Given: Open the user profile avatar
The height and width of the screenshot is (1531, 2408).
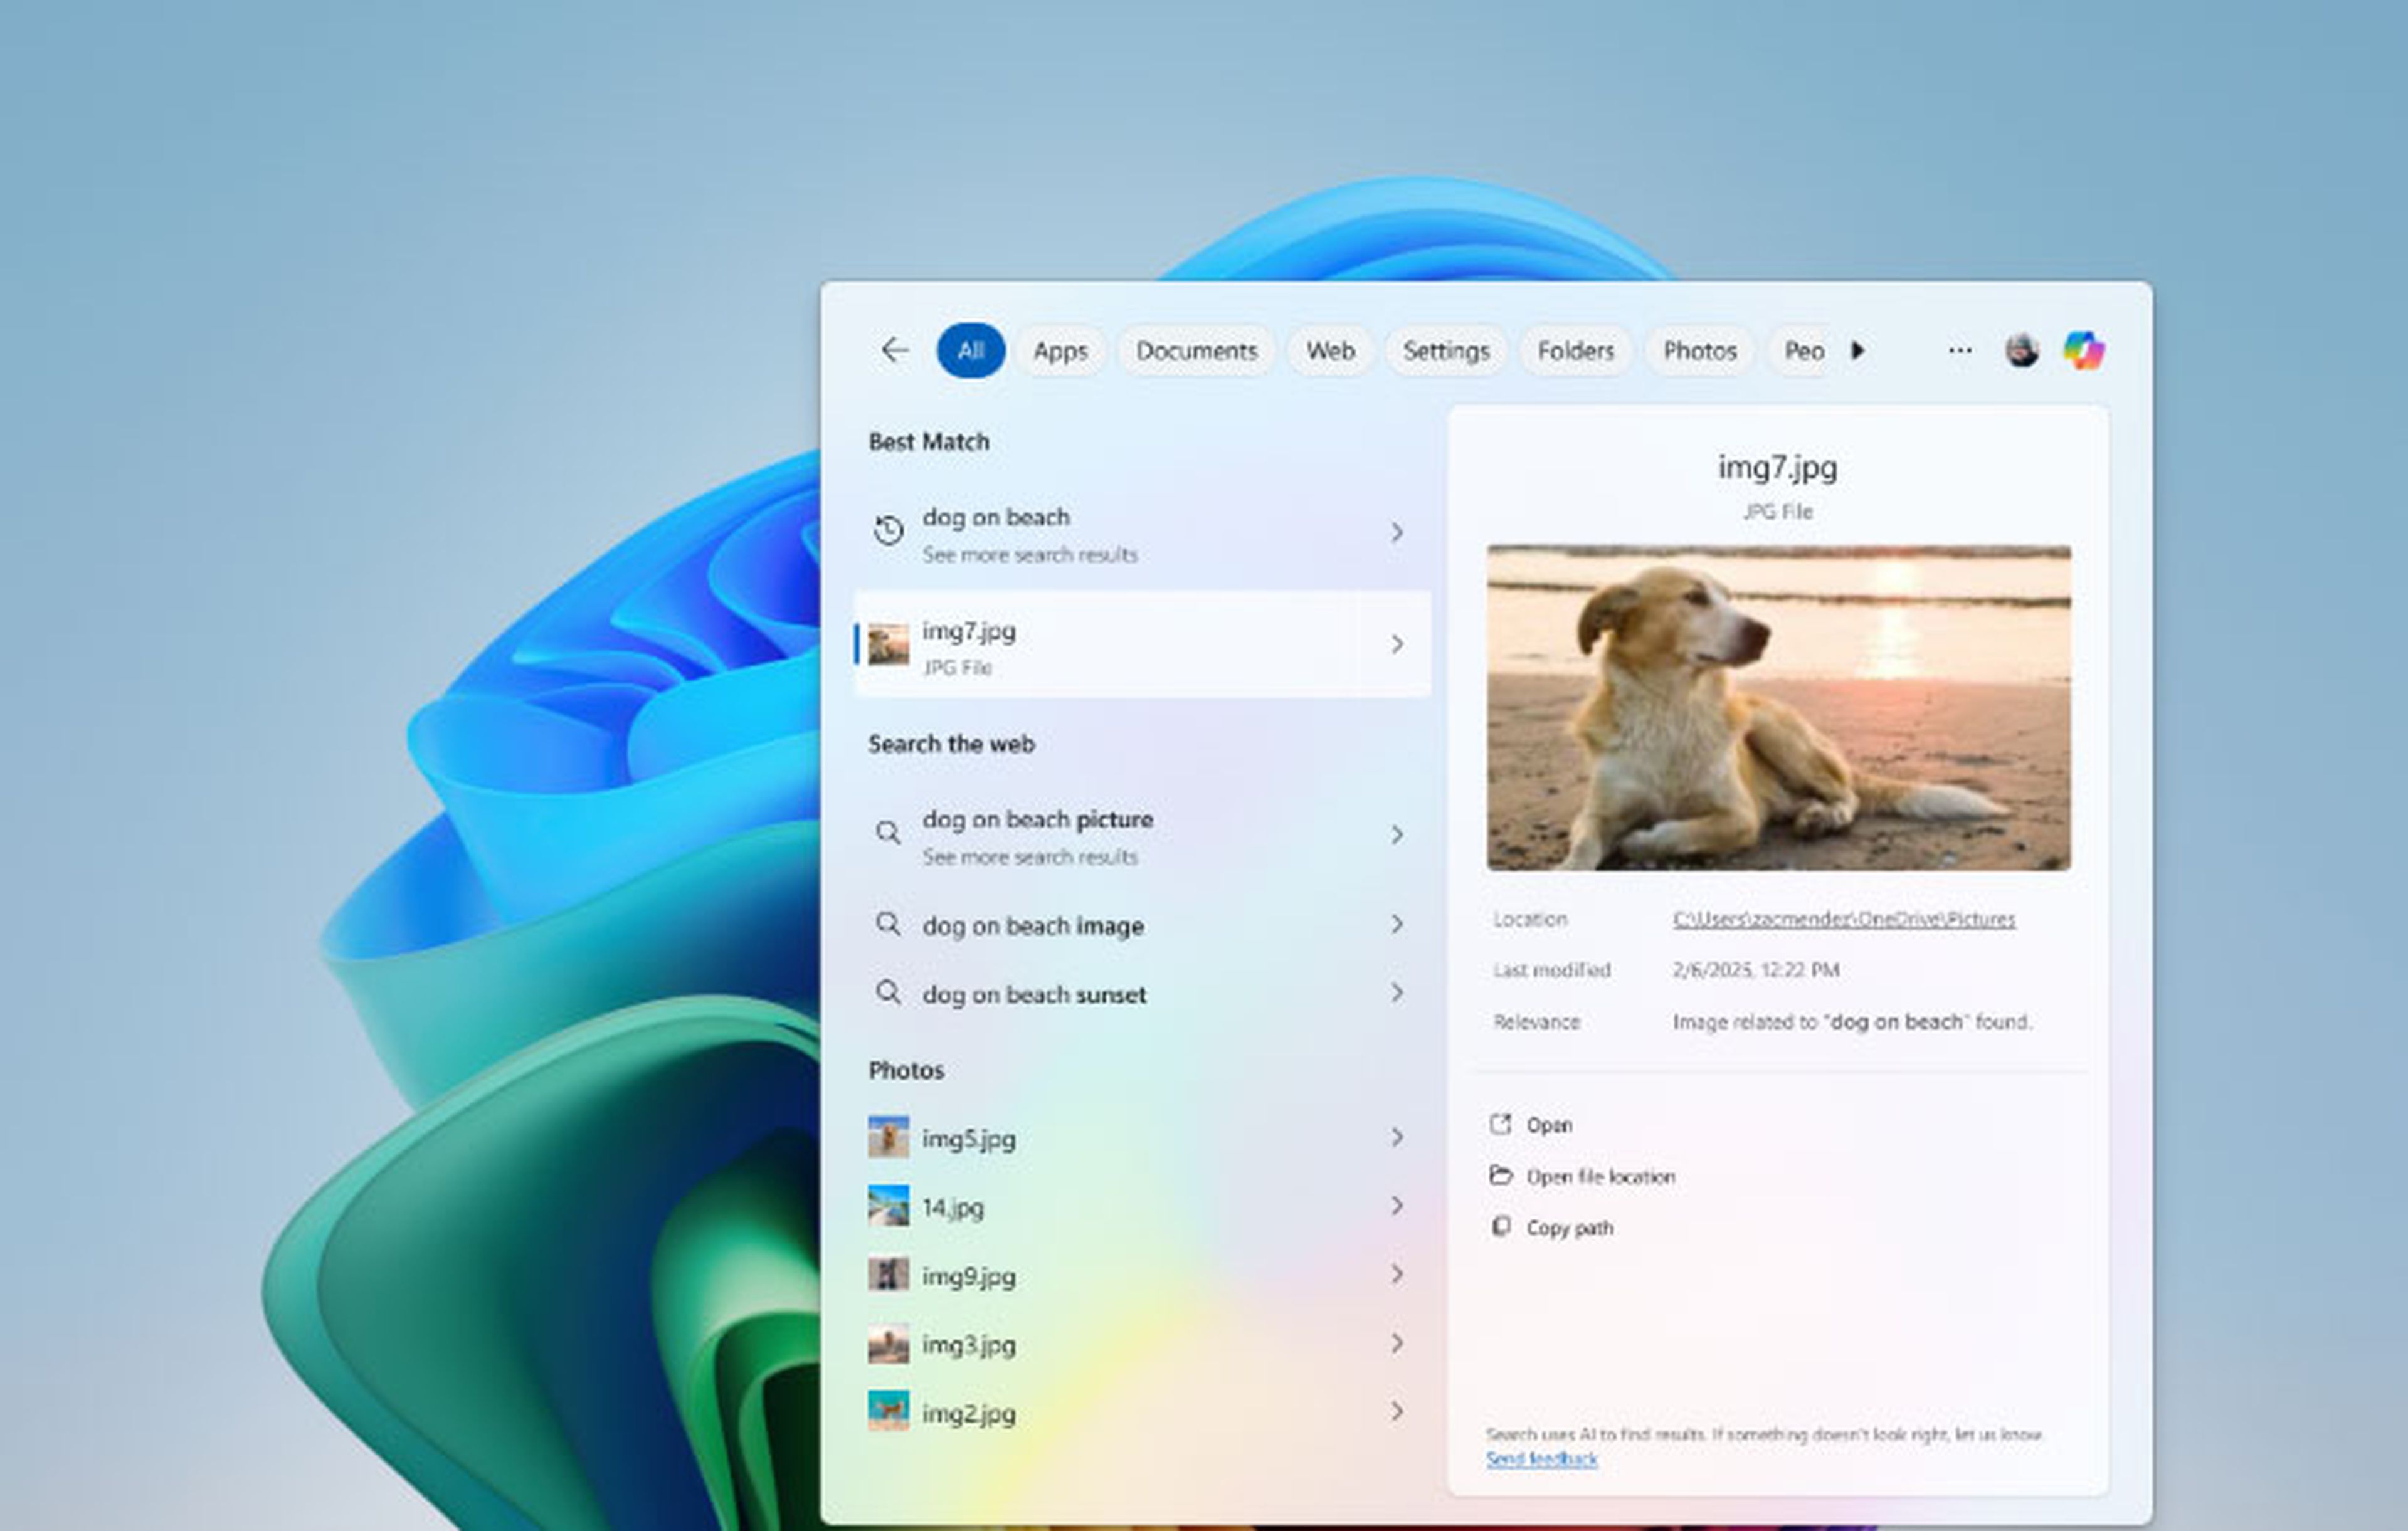Looking at the screenshot, I should click(2022, 350).
